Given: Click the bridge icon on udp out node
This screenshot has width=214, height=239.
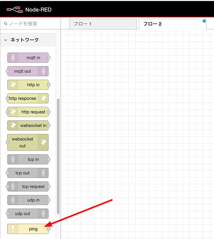Looking at the screenshot, I should pos(43,214).
